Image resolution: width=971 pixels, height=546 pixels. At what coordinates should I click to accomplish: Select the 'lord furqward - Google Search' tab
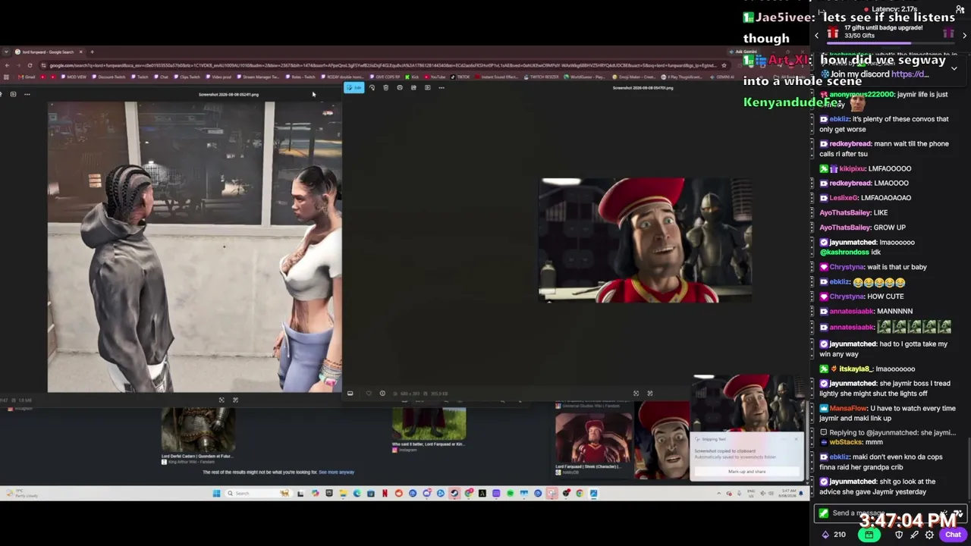pos(47,52)
